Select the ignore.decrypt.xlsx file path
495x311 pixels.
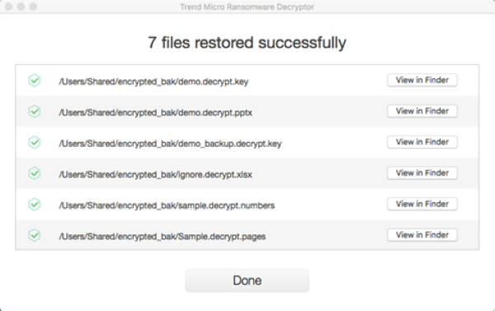tap(155, 174)
